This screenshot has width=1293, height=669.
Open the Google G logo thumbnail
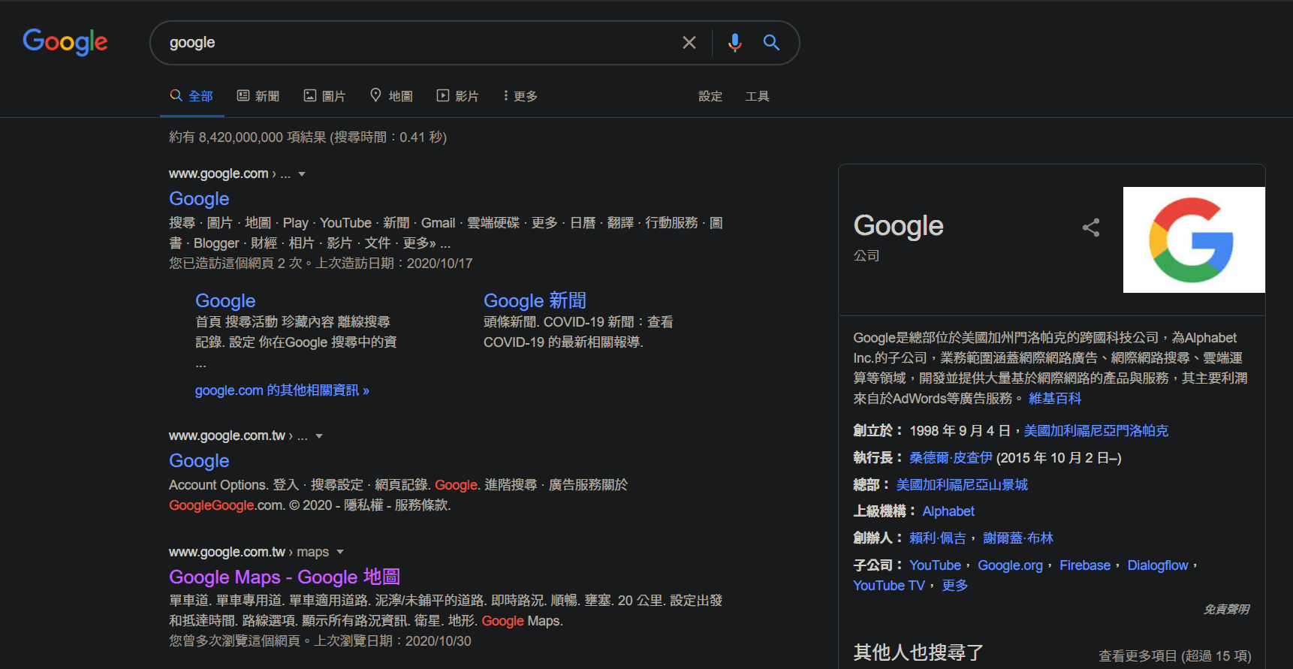(1194, 240)
